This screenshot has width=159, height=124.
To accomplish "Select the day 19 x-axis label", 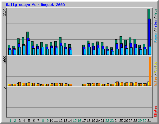I will pyautogui.click(x=93, y=121).
